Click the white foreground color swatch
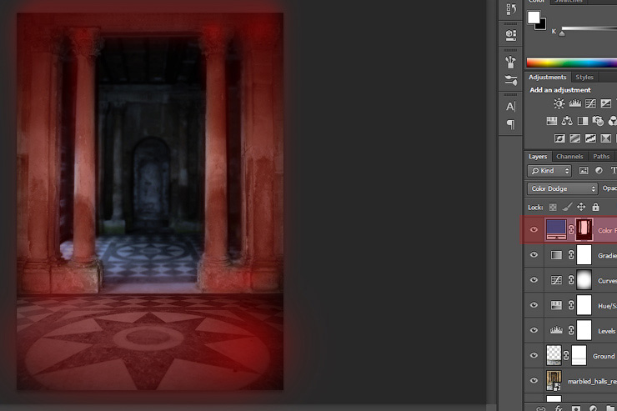 (x=534, y=17)
